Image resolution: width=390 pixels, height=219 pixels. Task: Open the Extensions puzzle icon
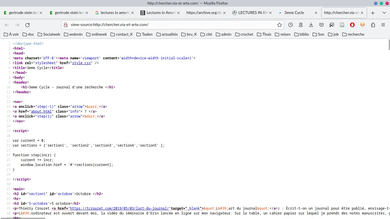(373, 25)
